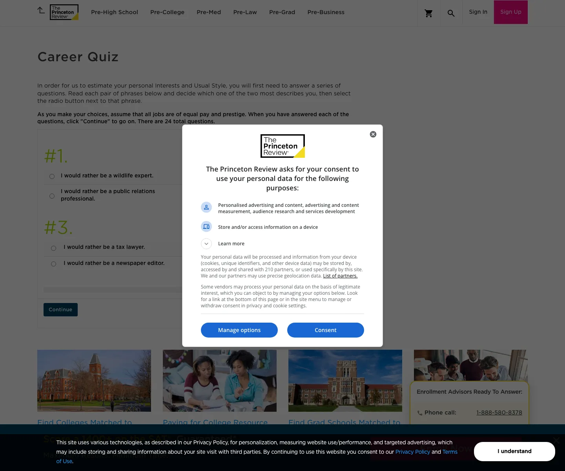Click the search magnifier icon

click(451, 14)
